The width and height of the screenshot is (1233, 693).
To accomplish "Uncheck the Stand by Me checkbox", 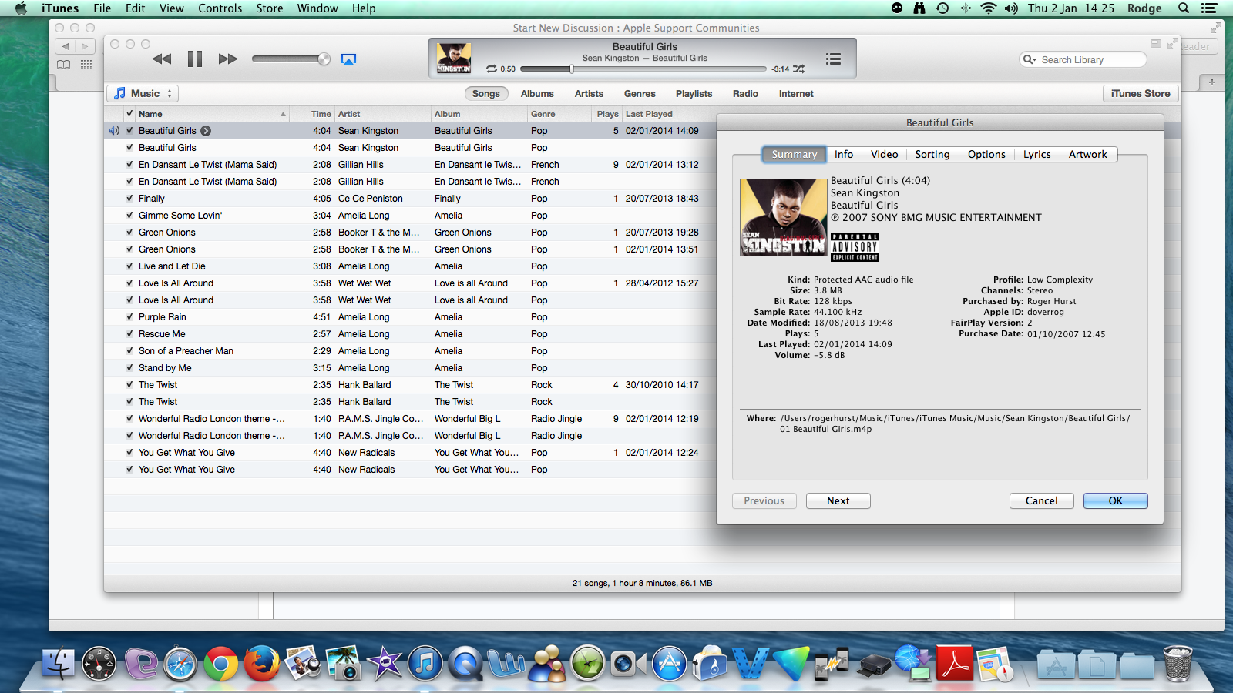I will point(129,368).
